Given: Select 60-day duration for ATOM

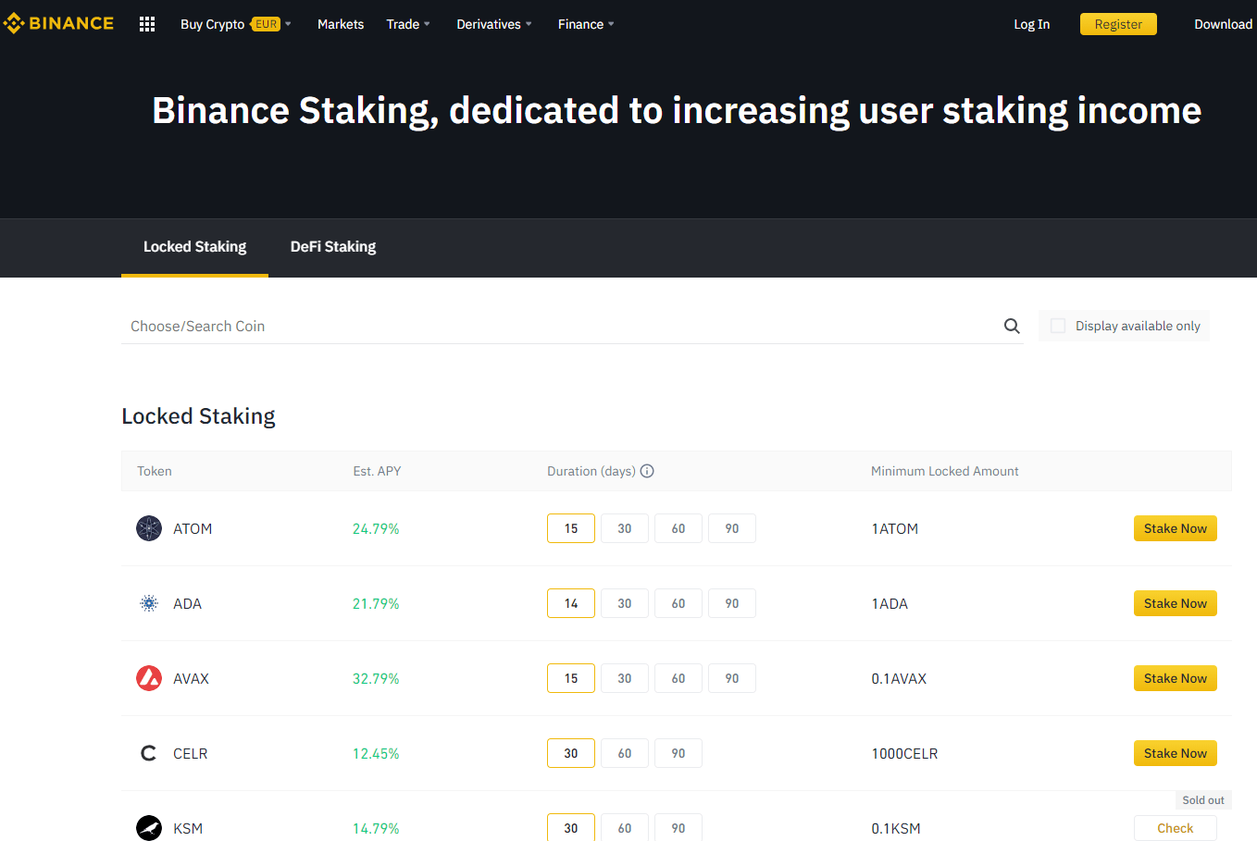Looking at the screenshot, I should [x=678, y=528].
